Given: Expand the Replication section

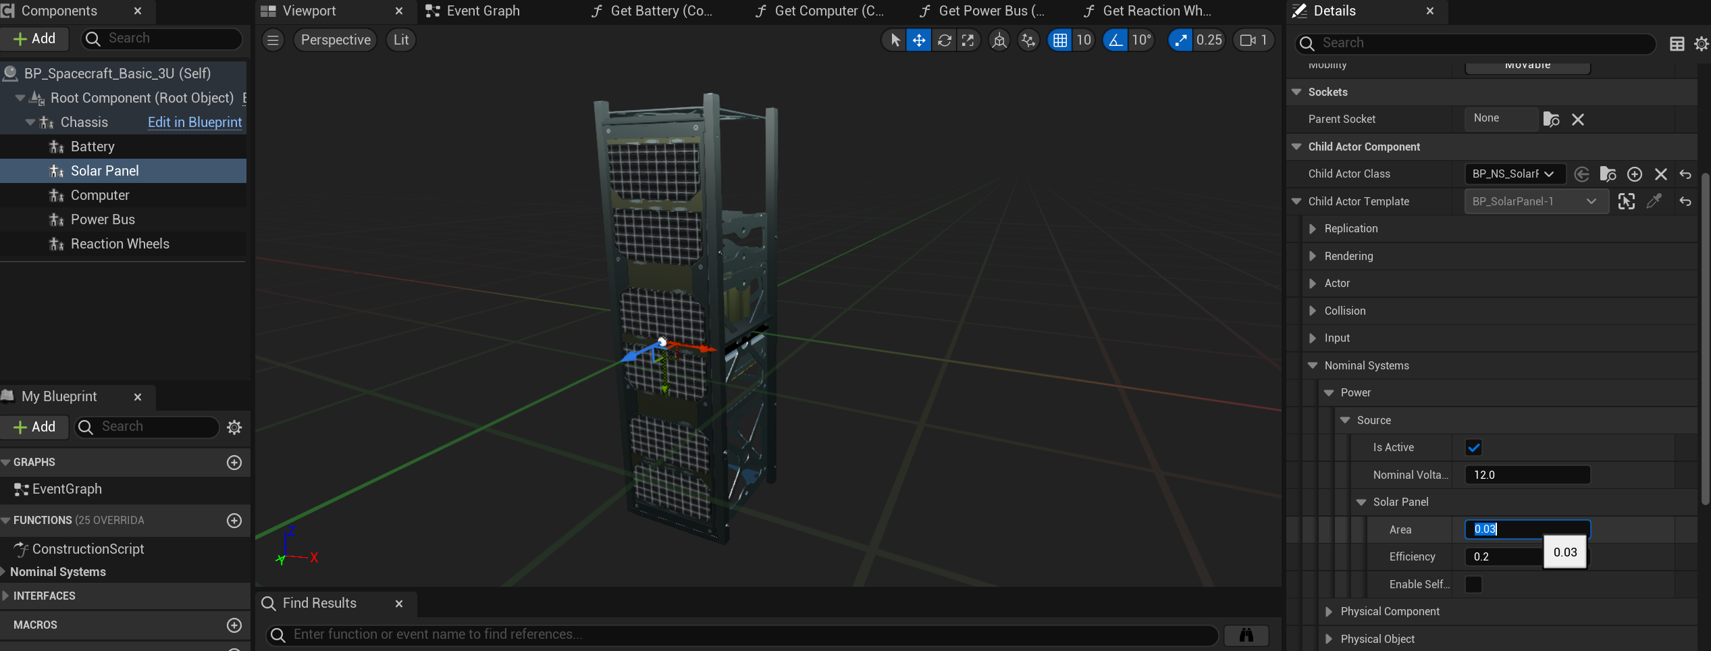Looking at the screenshot, I should 1313,229.
